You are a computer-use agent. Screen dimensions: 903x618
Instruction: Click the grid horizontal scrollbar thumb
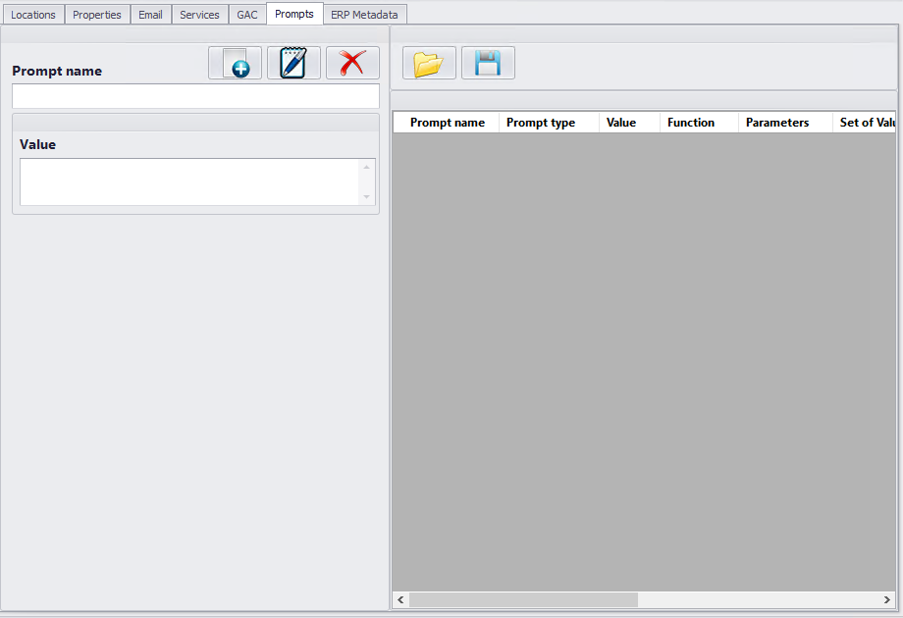click(523, 599)
